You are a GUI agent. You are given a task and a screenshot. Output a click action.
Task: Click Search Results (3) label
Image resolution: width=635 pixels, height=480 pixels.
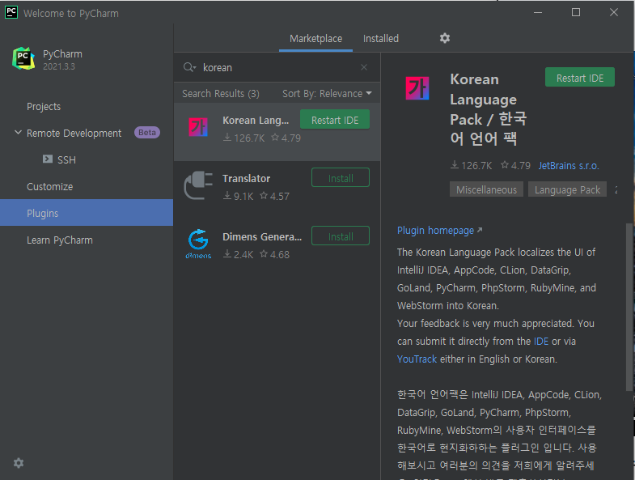221,94
